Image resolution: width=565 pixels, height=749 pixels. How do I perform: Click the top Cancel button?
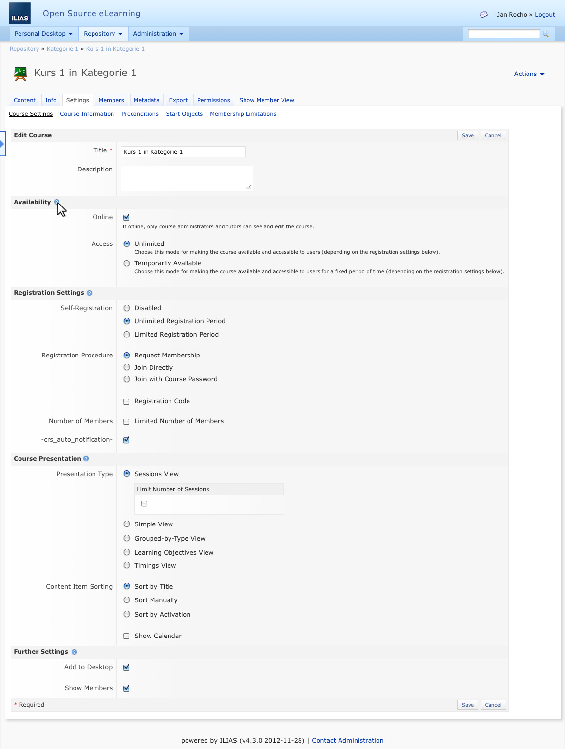(x=493, y=135)
